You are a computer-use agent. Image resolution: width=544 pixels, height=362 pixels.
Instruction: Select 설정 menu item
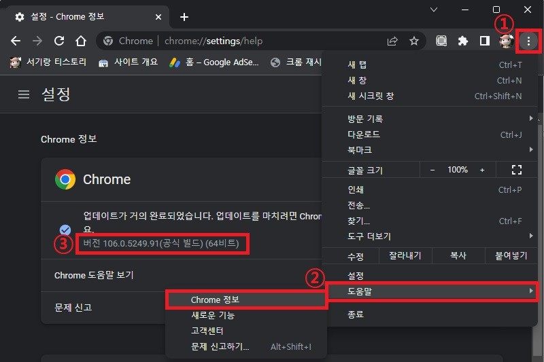(x=430, y=276)
